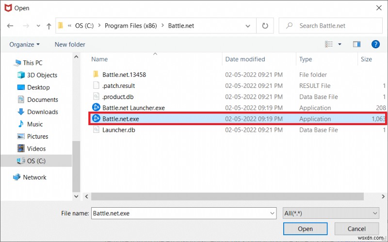Open the help question mark icon
Screen dimensions: 388x242
tap(375, 44)
